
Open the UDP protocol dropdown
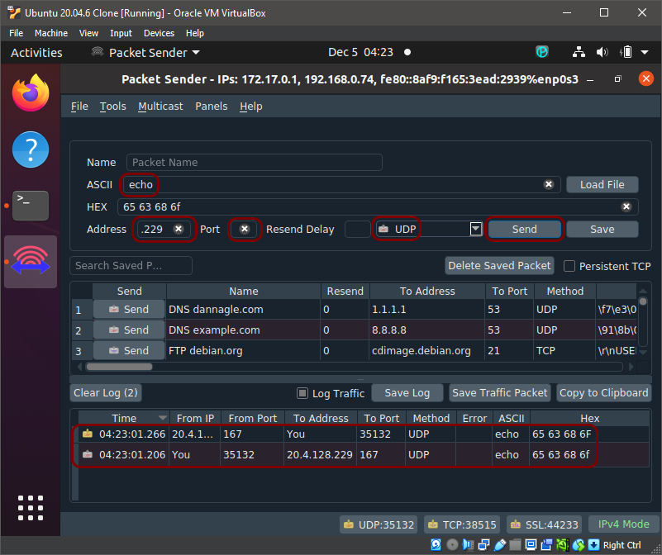(x=476, y=229)
